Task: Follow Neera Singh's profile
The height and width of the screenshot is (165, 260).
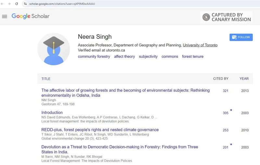Action: (x=241, y=37)
